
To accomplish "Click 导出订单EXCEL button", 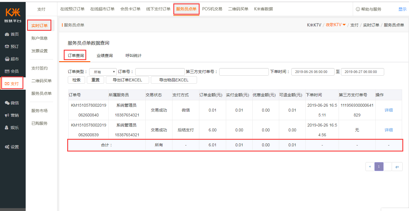I will coord(127,80).
